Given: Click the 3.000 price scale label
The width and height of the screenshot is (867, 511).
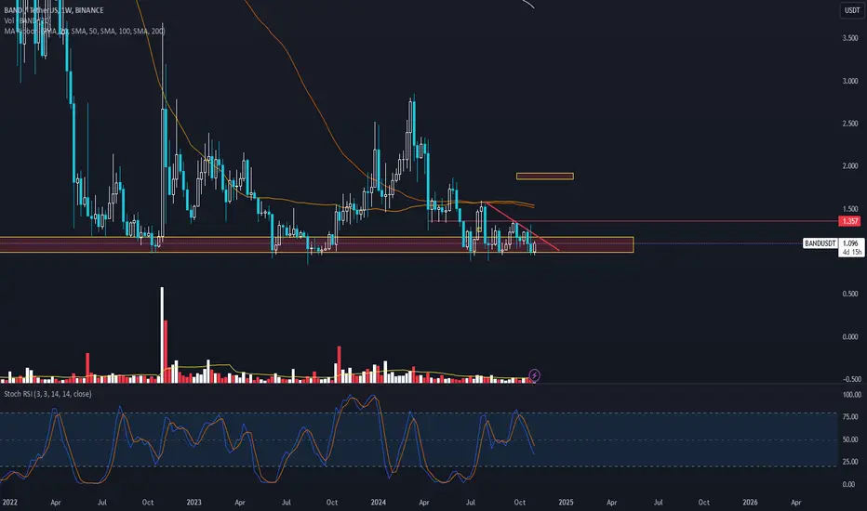Looking at the screenshot, I should click(x=850, y=81).
